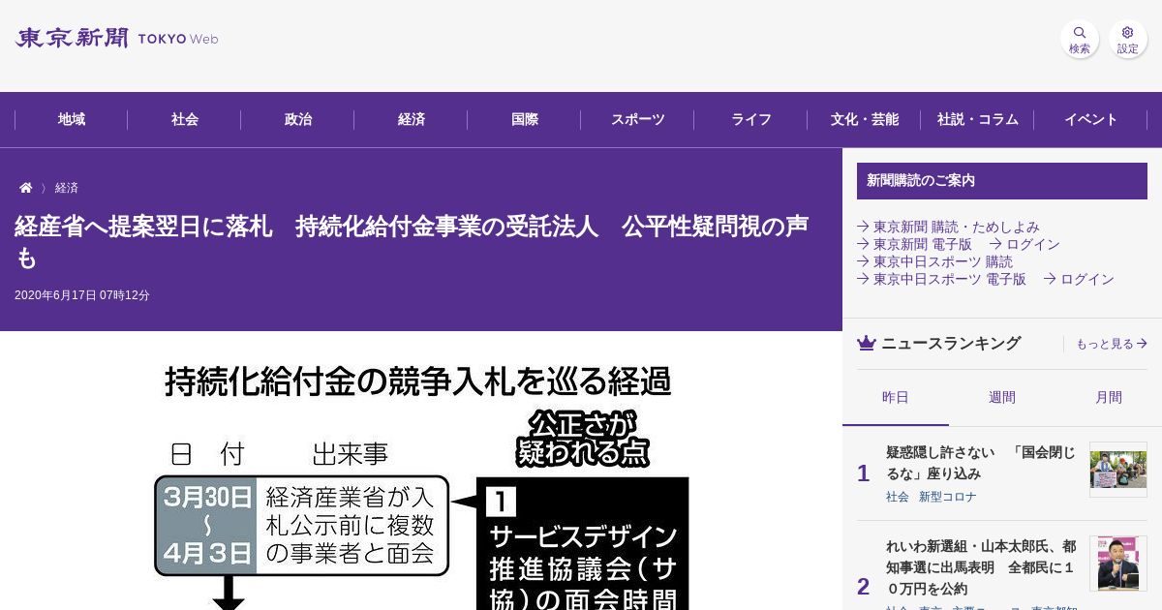Open 東京中日スポーツ 購読 link

coord(934,261)
